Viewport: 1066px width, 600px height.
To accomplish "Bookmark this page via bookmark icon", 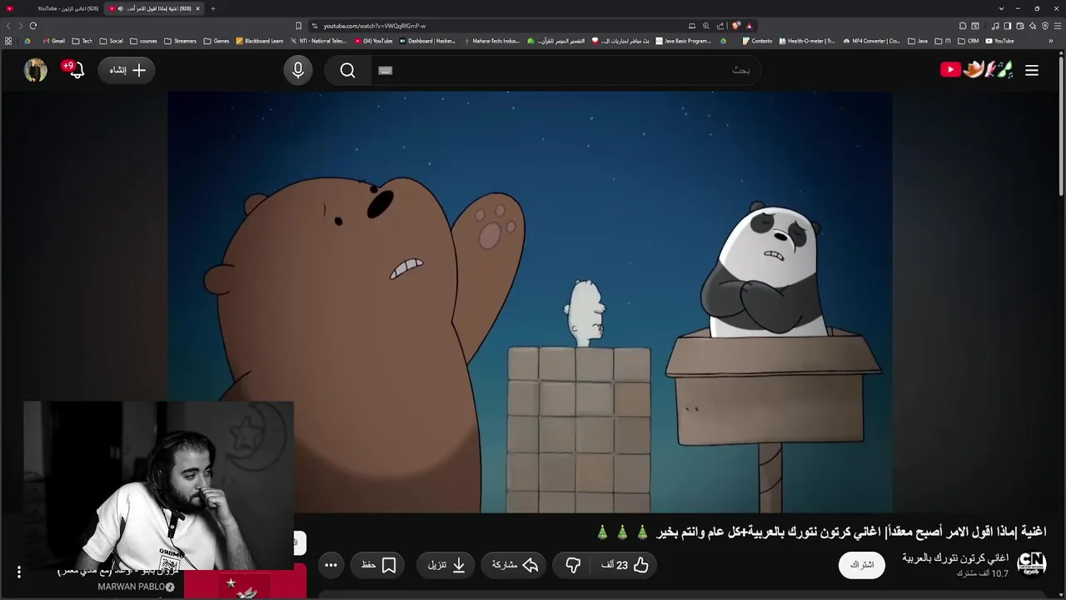I will coord(298,26).
